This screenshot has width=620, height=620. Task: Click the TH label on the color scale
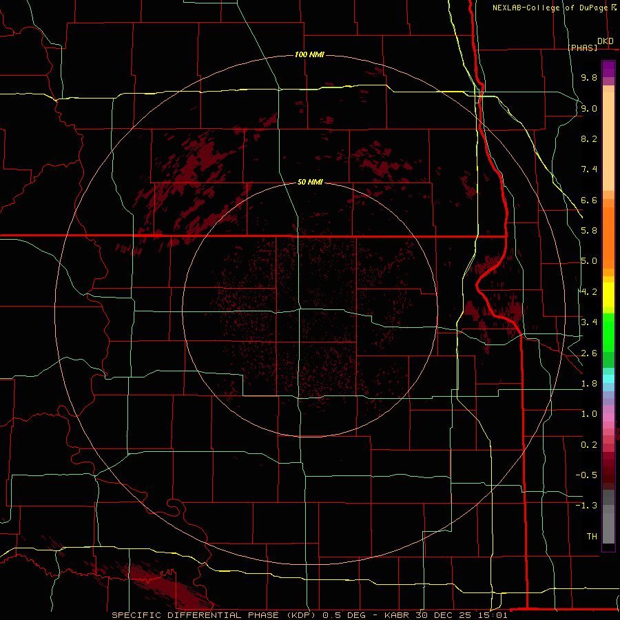pyautogui.click(x=592, y=537)
